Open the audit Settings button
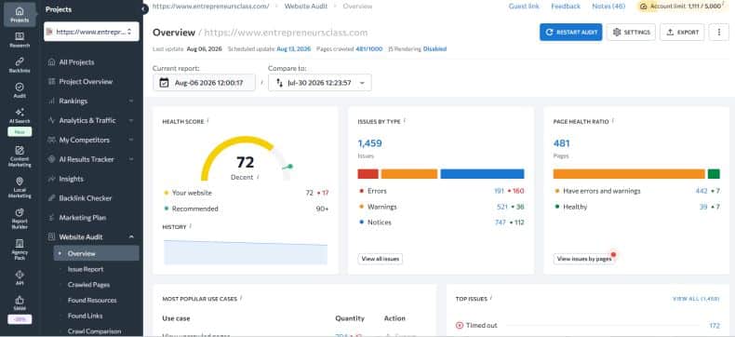Viewport: 735px width, 337px height. [x=631, y=33]
